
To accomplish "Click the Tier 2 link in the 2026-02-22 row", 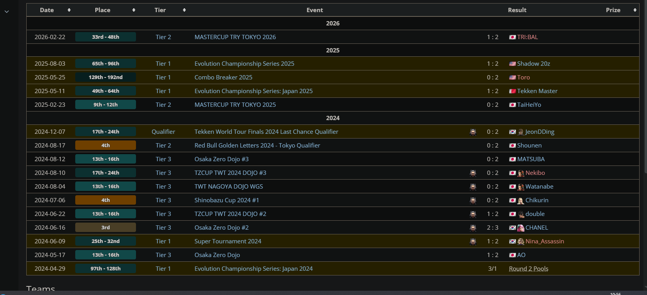I will pyautogui.click(x=163, y=37).
